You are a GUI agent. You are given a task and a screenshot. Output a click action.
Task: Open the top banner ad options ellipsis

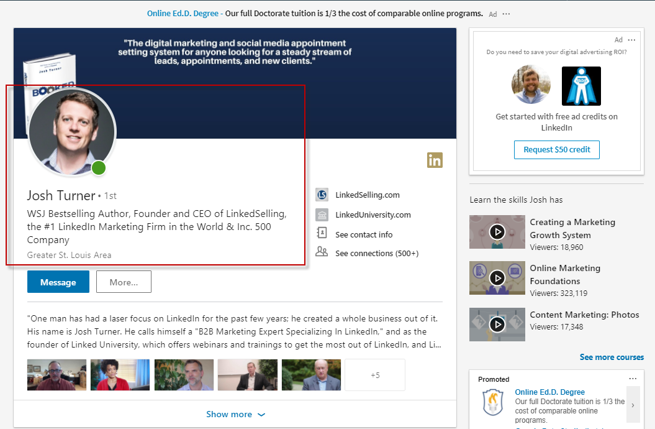507,14
